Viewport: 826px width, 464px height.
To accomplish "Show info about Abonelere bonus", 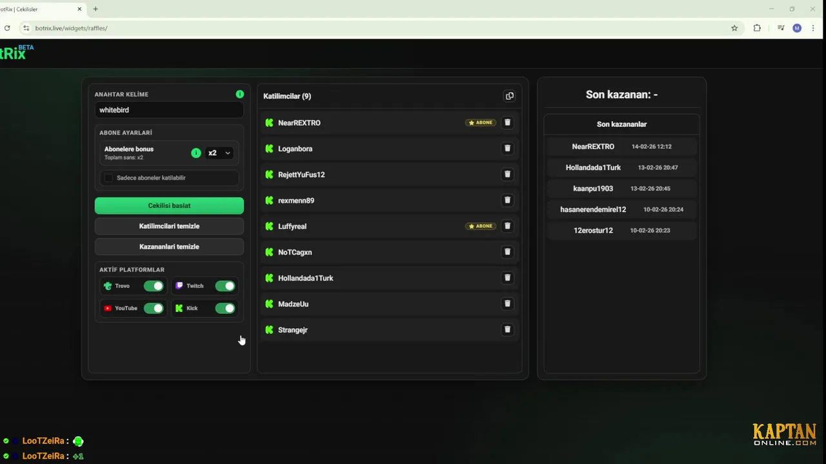I will pyautogui.click(x=196, y=153).
